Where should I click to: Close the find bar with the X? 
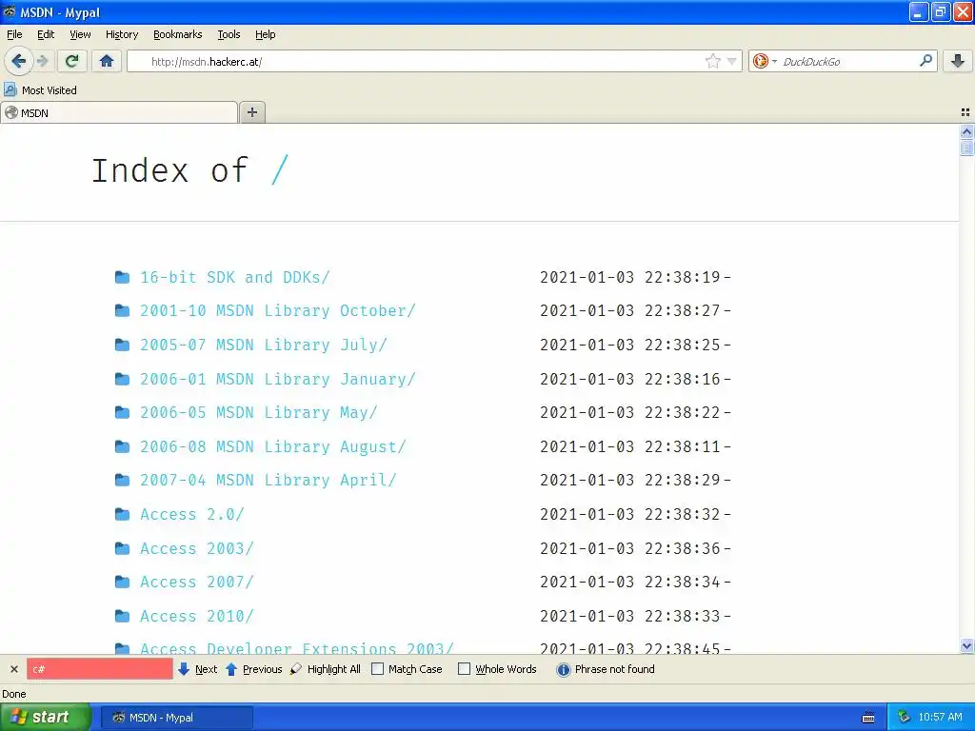pyautogui.click(x=14, y=669)
